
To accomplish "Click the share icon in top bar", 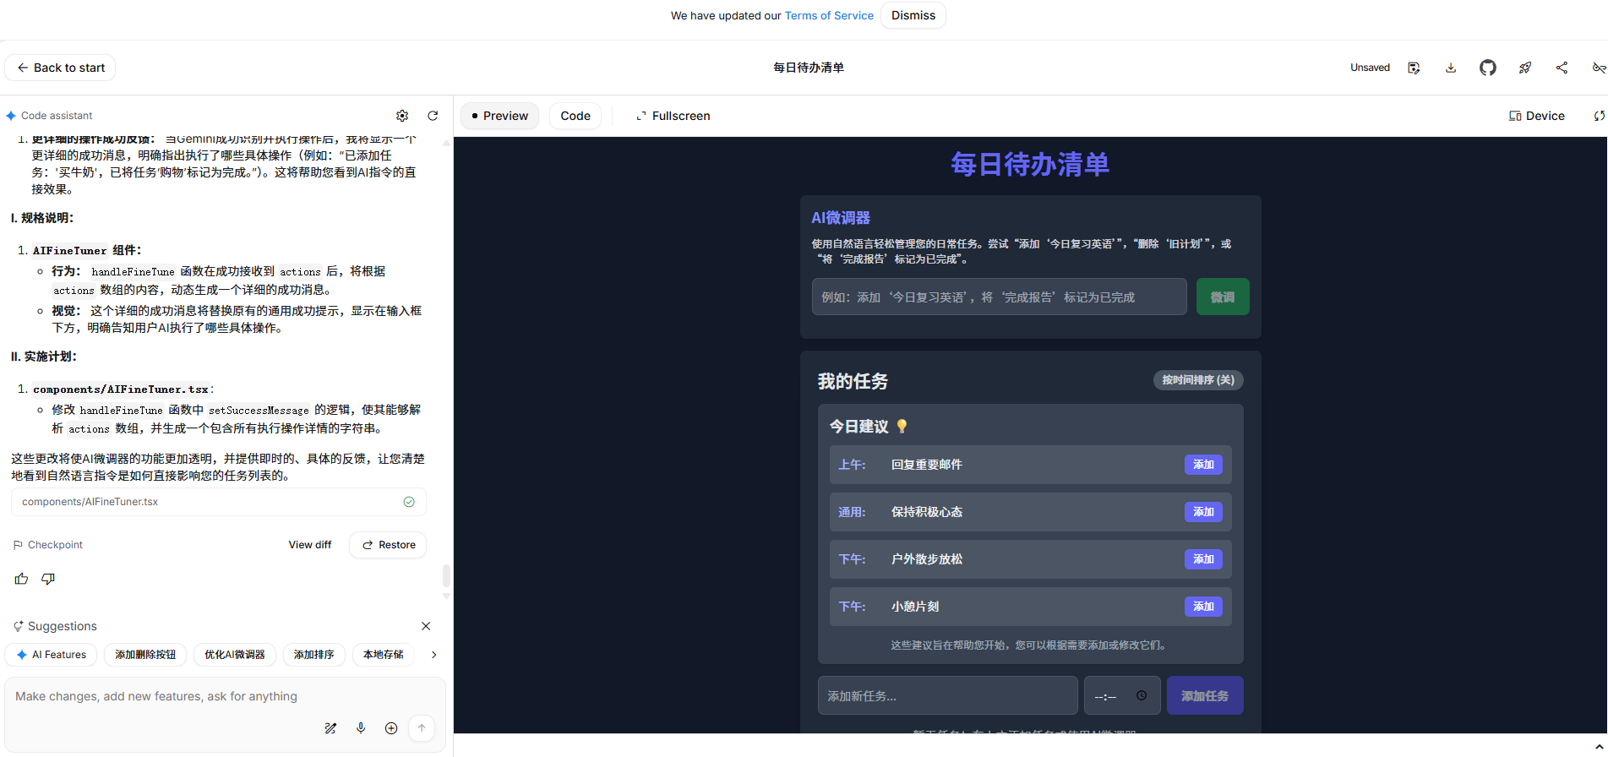I will 1562,68.
